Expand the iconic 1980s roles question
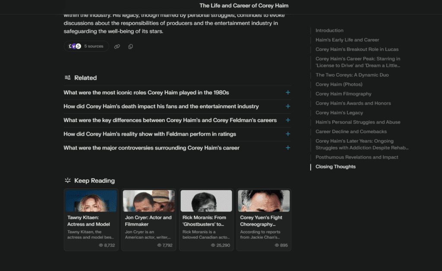442x271 pixels. point(146,93)
